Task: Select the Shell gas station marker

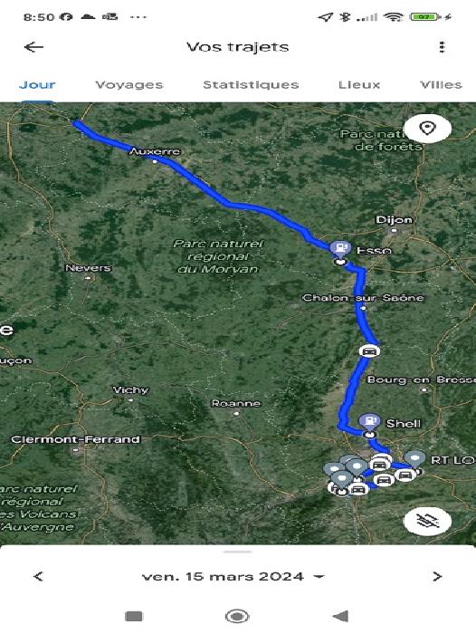Action: [x=369, y=423]
